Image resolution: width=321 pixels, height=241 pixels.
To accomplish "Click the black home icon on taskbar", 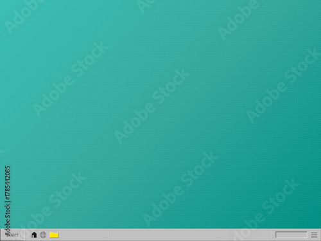I will (x=34, y=235).
